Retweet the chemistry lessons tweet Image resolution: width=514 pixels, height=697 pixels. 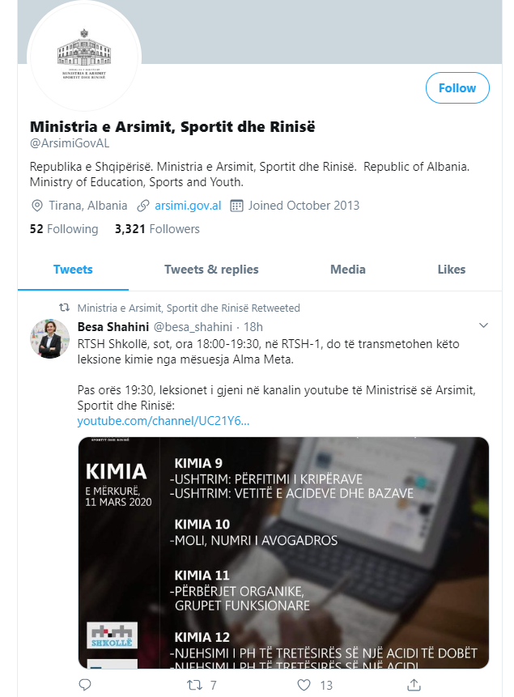click(x=195, y=685)
